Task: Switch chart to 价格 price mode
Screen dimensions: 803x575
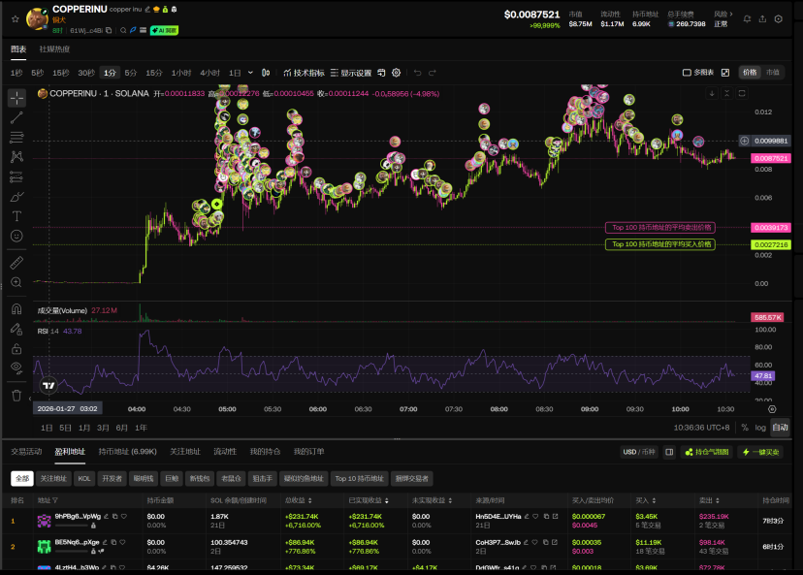Action: [x=750, y=73]
